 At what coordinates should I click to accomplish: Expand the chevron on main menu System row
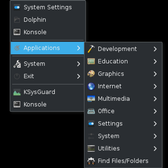(x=79, y=64)
